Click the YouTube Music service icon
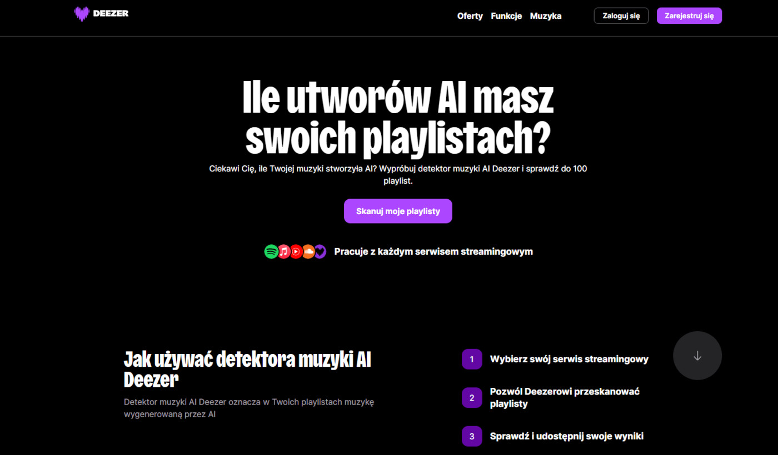The width and height of the screenshot is (778, 455). [x=296, y=252]
